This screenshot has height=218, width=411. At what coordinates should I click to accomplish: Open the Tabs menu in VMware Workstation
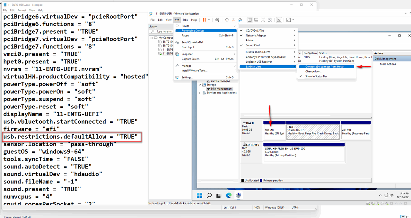(x=185, y=20)
